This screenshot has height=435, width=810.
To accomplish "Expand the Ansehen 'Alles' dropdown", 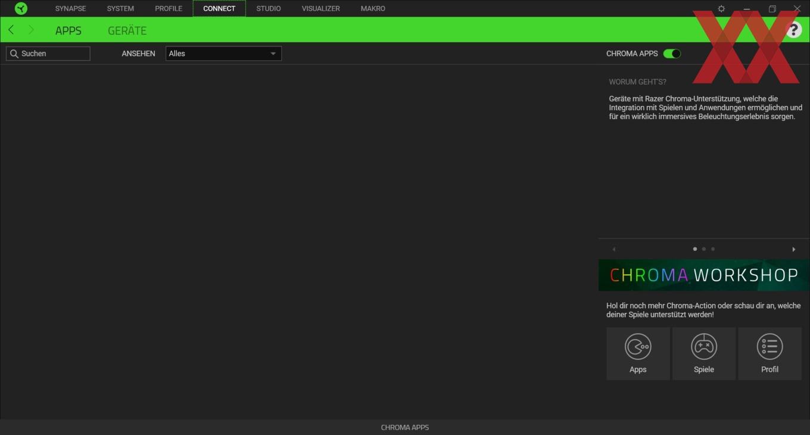I will 223,54.
